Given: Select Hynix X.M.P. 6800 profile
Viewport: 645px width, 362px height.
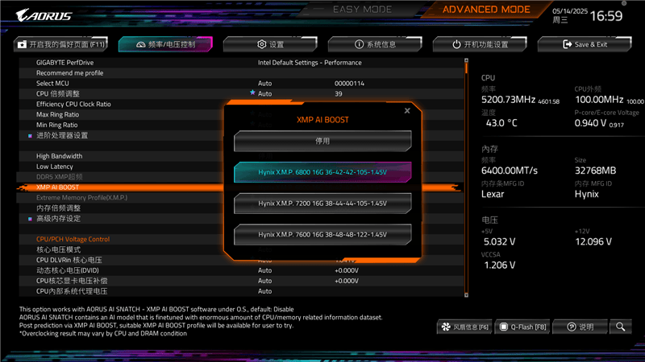Looking at the screenshot, I should click(x=322, y=172).
